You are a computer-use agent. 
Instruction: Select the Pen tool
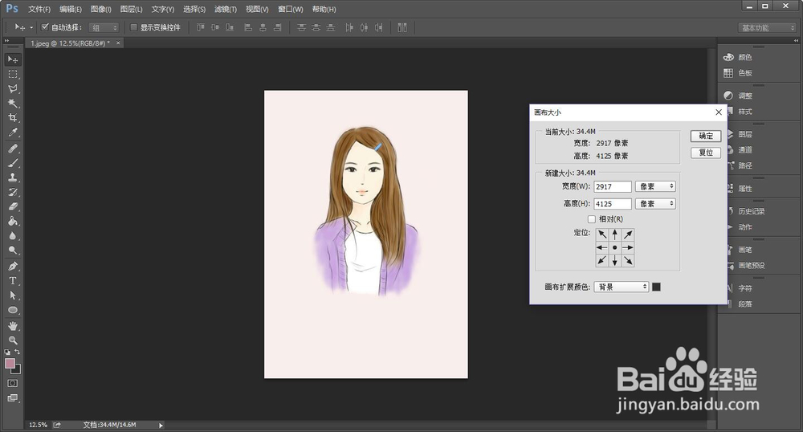pyautogui.click(x=13, y=266)
